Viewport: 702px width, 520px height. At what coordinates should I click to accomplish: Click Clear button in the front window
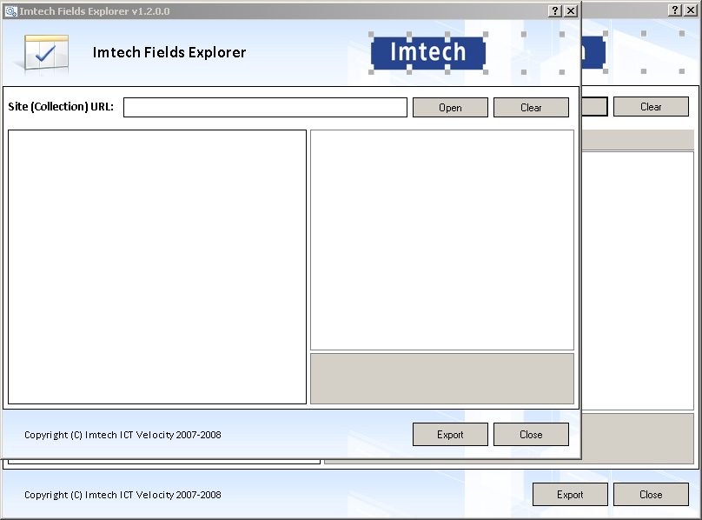531,108
